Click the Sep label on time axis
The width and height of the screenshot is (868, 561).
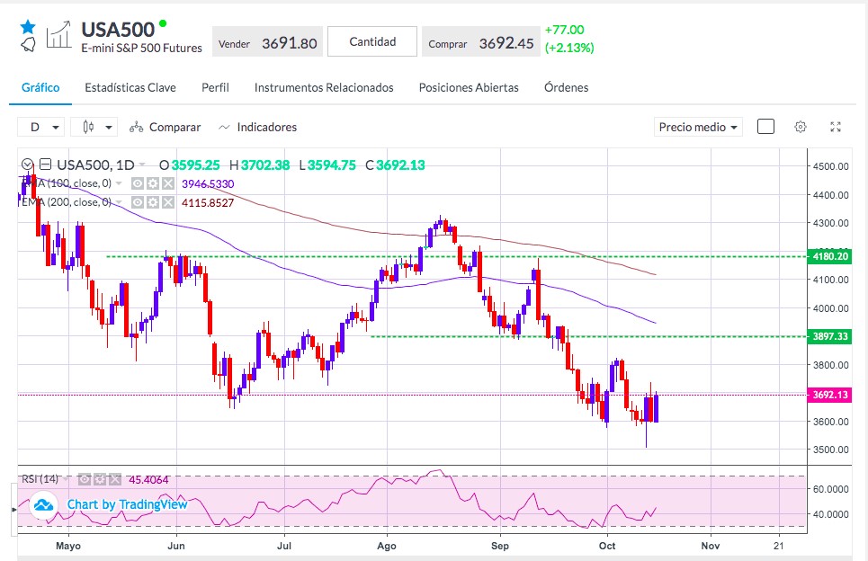click(x=500, y=546)
